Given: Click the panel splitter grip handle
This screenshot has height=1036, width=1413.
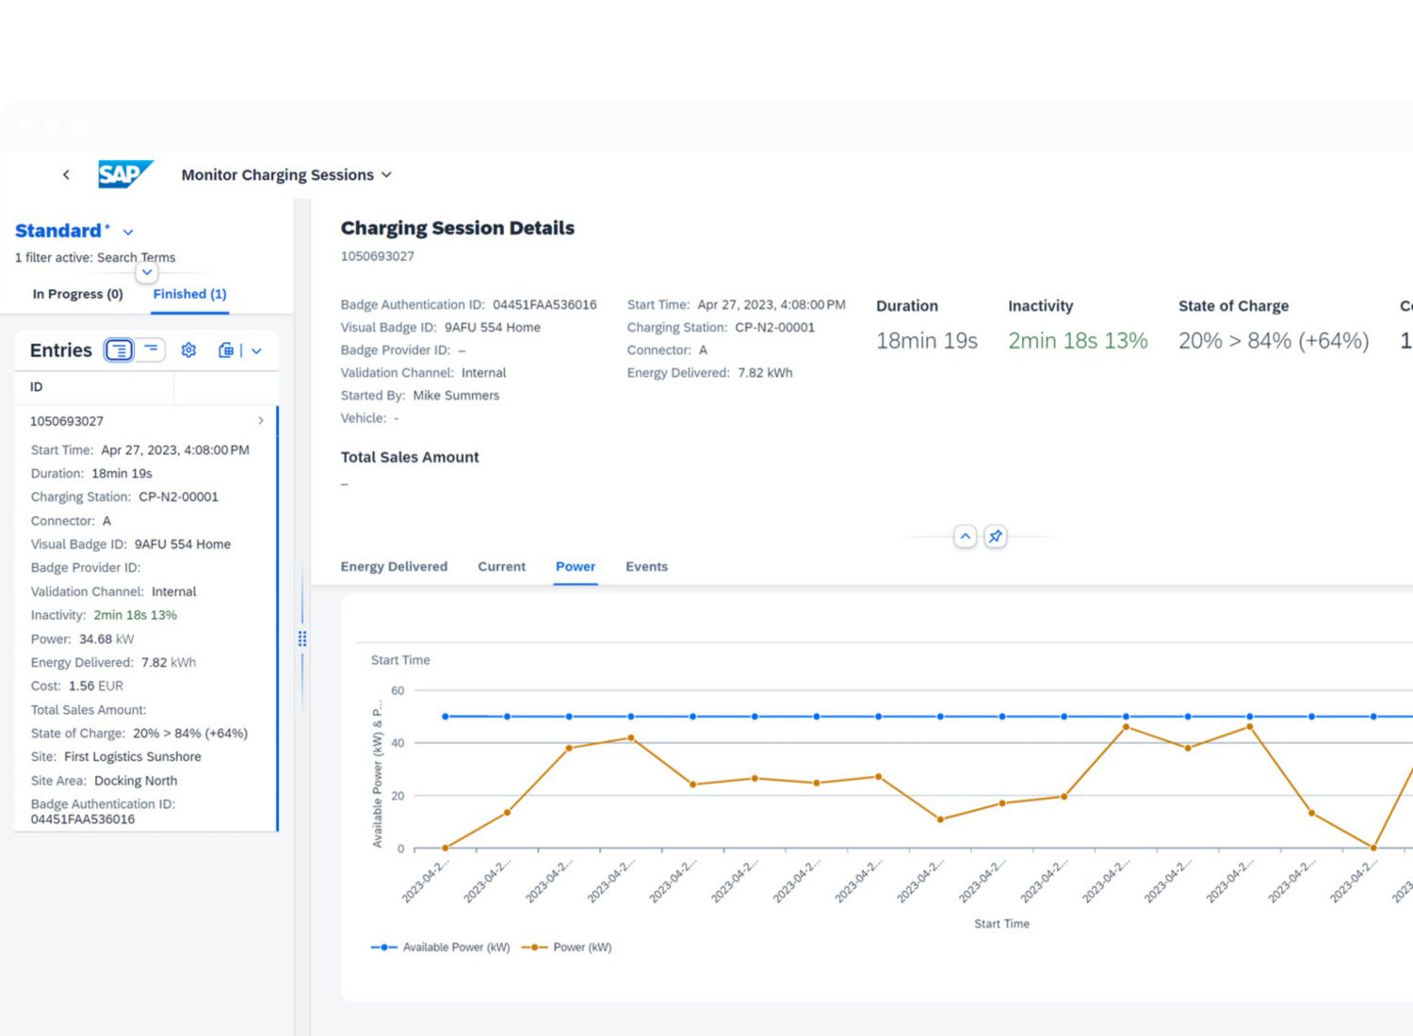Looking at the screenshot, I should point(302,639).
